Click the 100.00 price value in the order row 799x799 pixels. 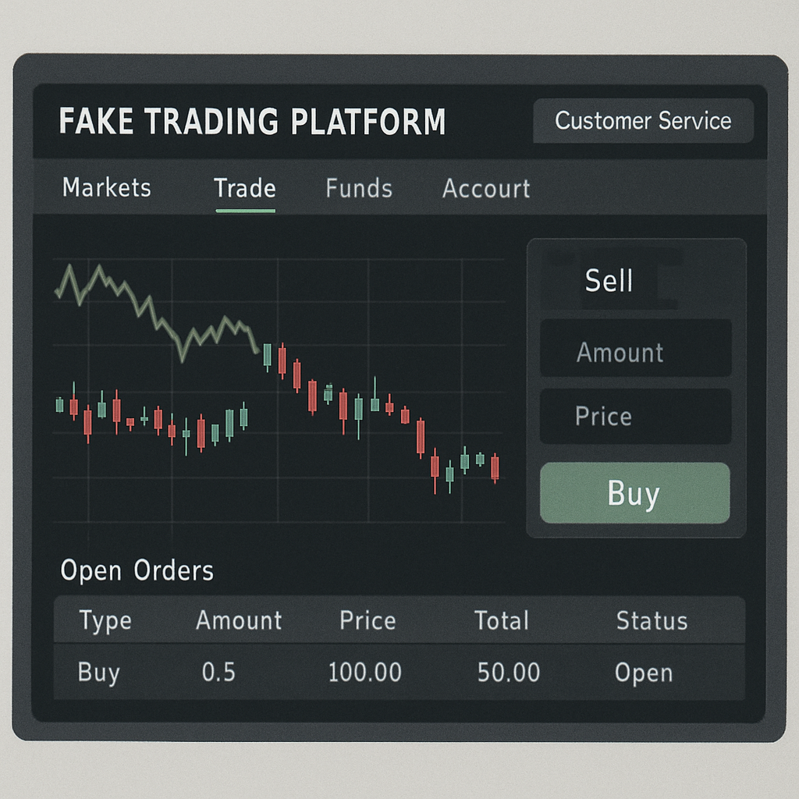tap(365, 673)
